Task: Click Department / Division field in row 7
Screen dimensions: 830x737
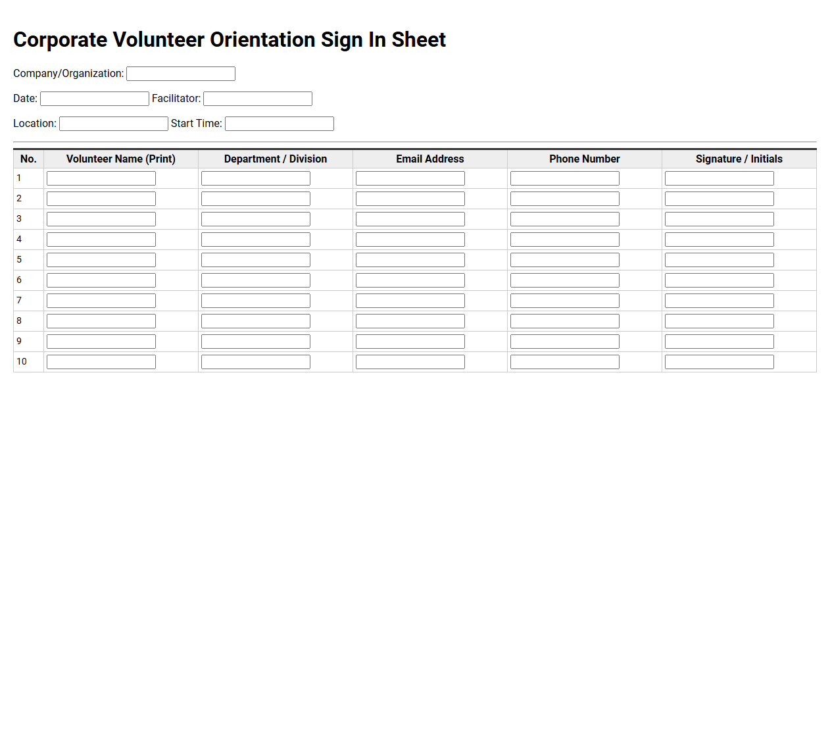Action: pyautogui.click(x=256, y=301)
